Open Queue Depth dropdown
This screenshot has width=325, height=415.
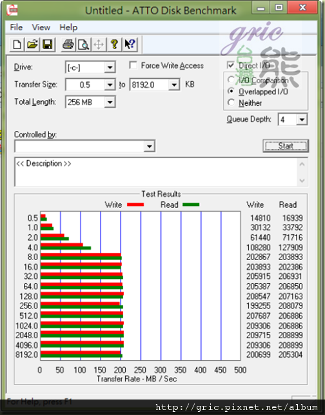[x=302, y=119]
